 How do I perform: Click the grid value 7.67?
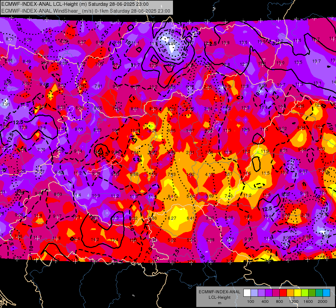(229, 174)
